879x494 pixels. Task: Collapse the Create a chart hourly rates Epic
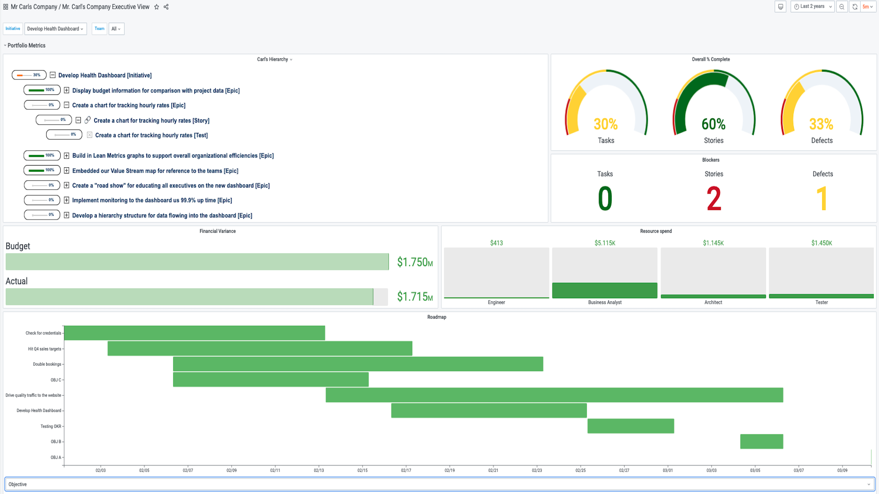pyautogui.click(x=66, y=105)
